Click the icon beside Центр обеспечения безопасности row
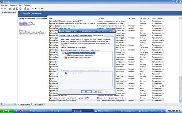 tap(50, 100)
